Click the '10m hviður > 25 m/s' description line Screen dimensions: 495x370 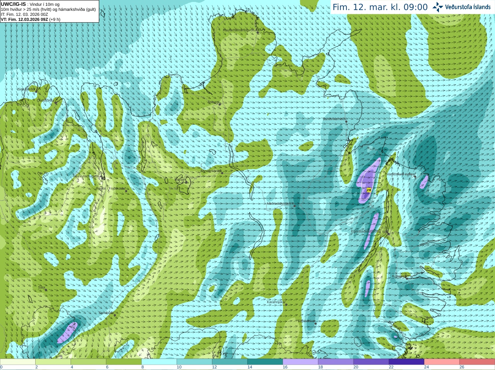48,9
